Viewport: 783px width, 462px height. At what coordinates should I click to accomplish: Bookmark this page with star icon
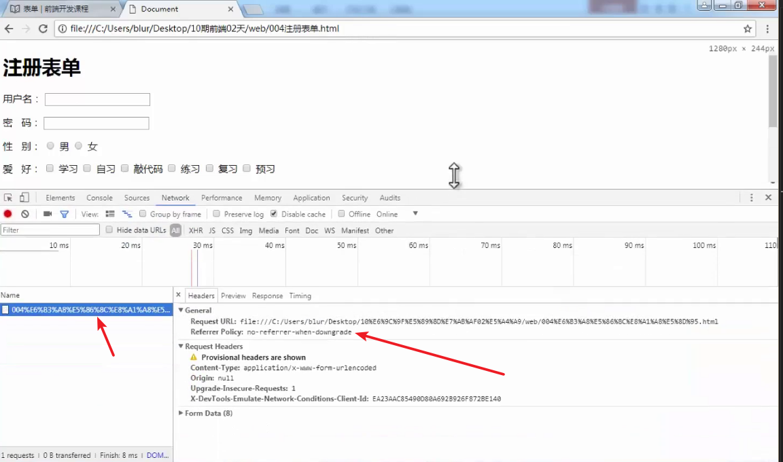coord(748,29)
